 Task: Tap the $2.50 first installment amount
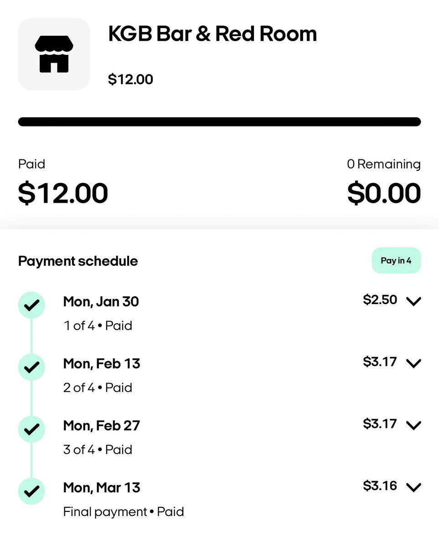pos(380,300)
